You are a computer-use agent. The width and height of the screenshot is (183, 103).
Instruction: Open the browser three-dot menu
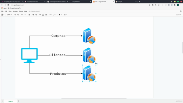[181, 5]
